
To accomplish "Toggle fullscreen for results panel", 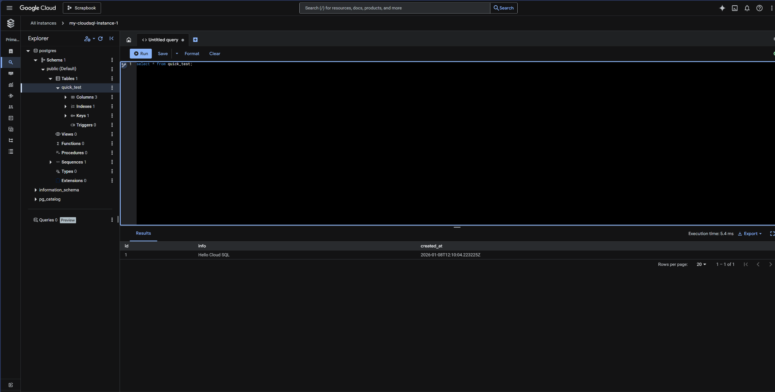I will (772, 234).
